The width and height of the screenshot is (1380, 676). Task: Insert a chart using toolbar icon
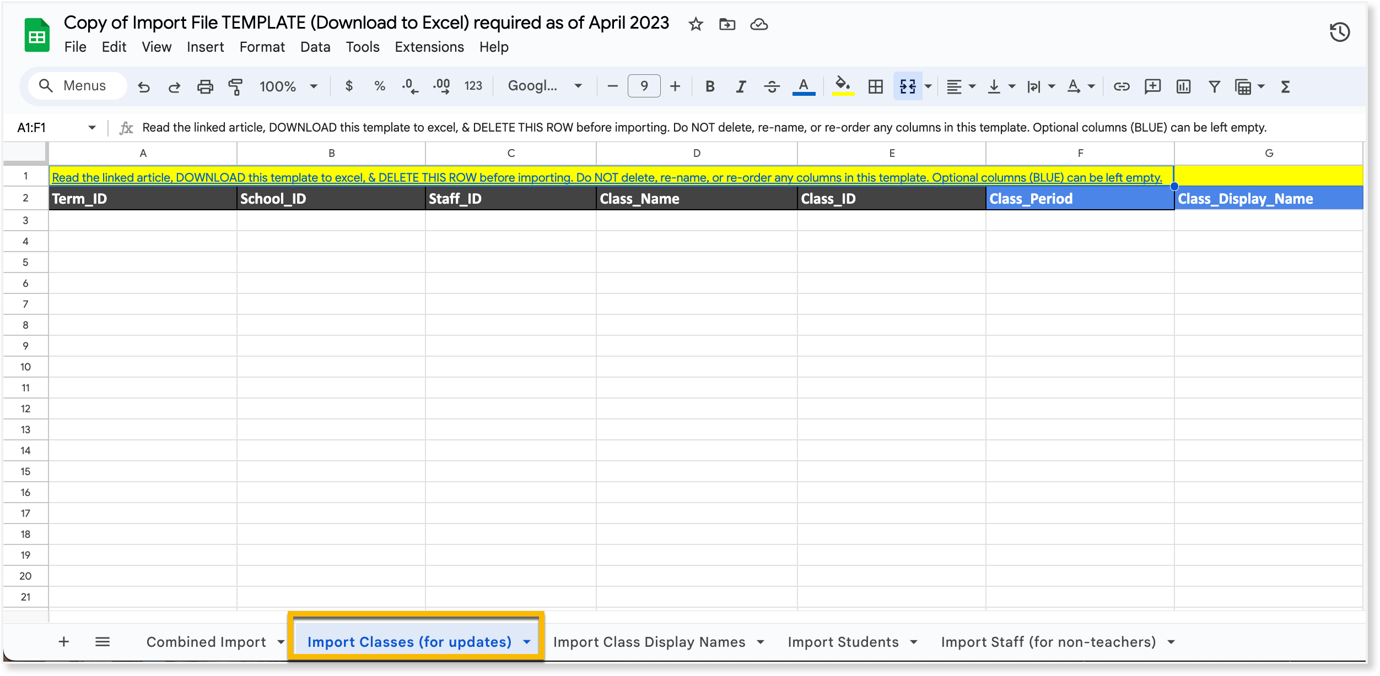click(x=1183, y=86)
